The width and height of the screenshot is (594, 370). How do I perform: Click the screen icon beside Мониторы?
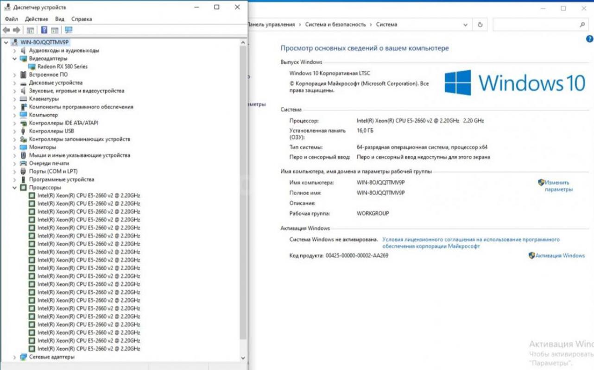pyautogui.click(x=24, y=147)
